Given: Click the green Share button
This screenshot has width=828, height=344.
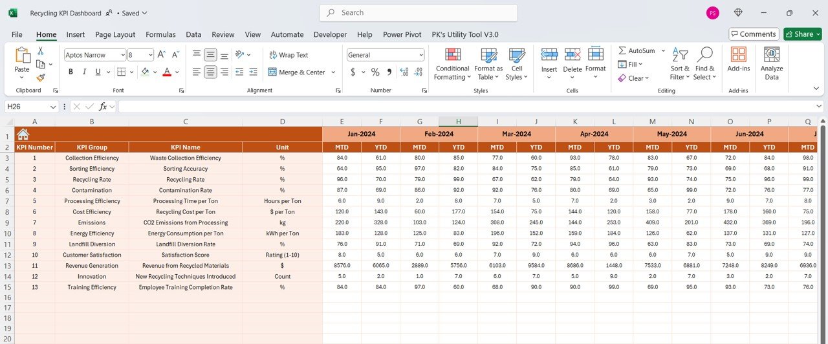Looking at the screenshot, I should tap(802, 34).
